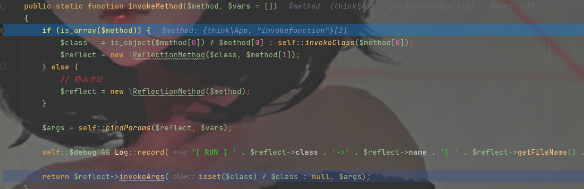
Task: Click the Log class reference
Action: 121,152
